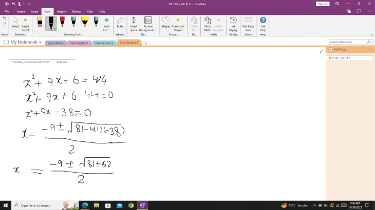
Task: Click Ink to Text
Action: coord(194,24)
